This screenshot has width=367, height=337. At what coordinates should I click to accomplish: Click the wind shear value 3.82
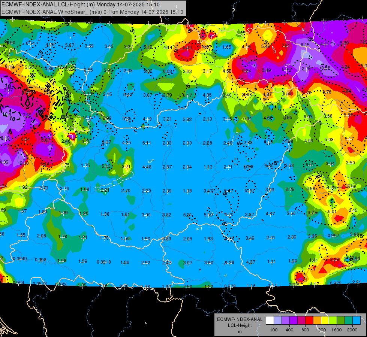(167, 215)
